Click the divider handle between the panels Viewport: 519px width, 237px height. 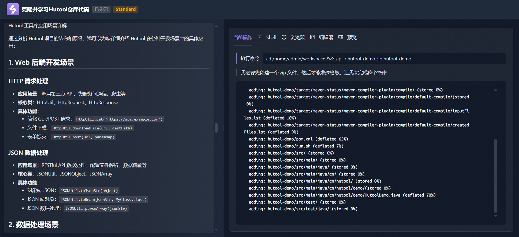tap(223, 128)
